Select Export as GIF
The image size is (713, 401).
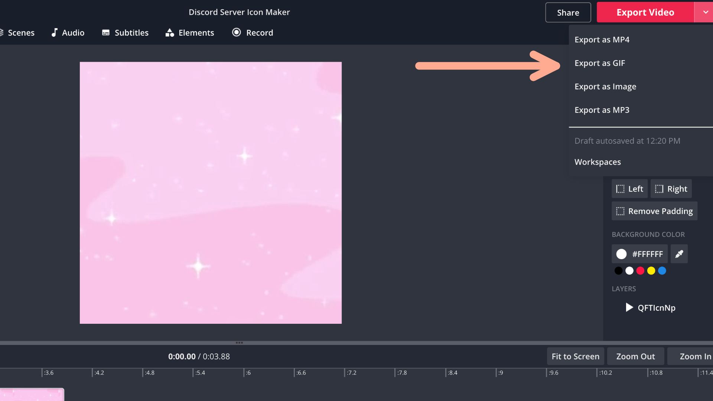click(600, 63)
